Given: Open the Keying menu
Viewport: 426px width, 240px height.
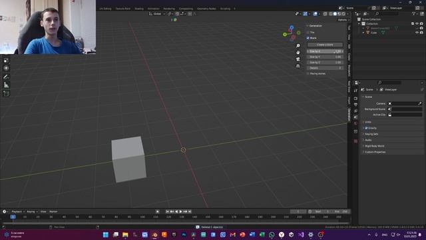Looking at the screenshot, I should [32, 211].
